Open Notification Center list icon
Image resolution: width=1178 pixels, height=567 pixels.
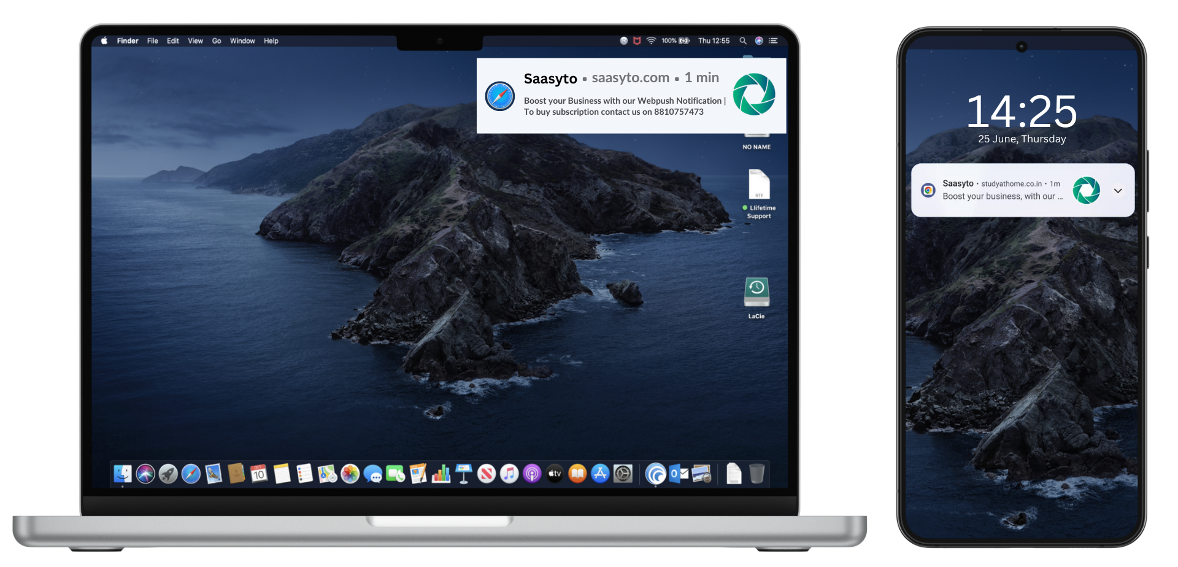[x=773, y=40]
